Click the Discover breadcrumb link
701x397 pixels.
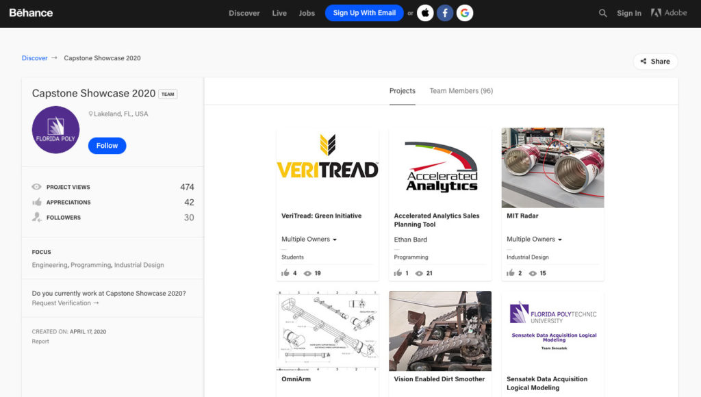34,58
